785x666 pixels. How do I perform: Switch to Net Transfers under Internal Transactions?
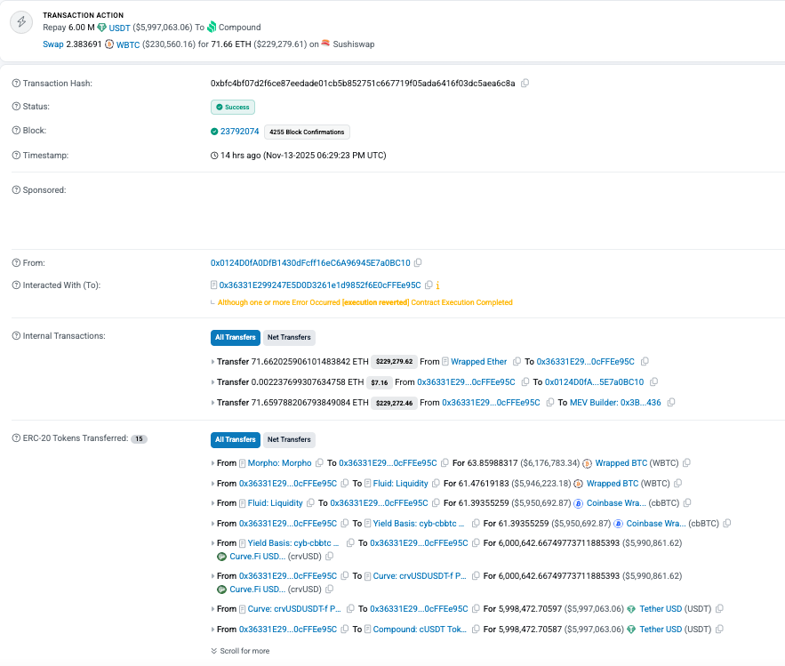click(289, 338)
